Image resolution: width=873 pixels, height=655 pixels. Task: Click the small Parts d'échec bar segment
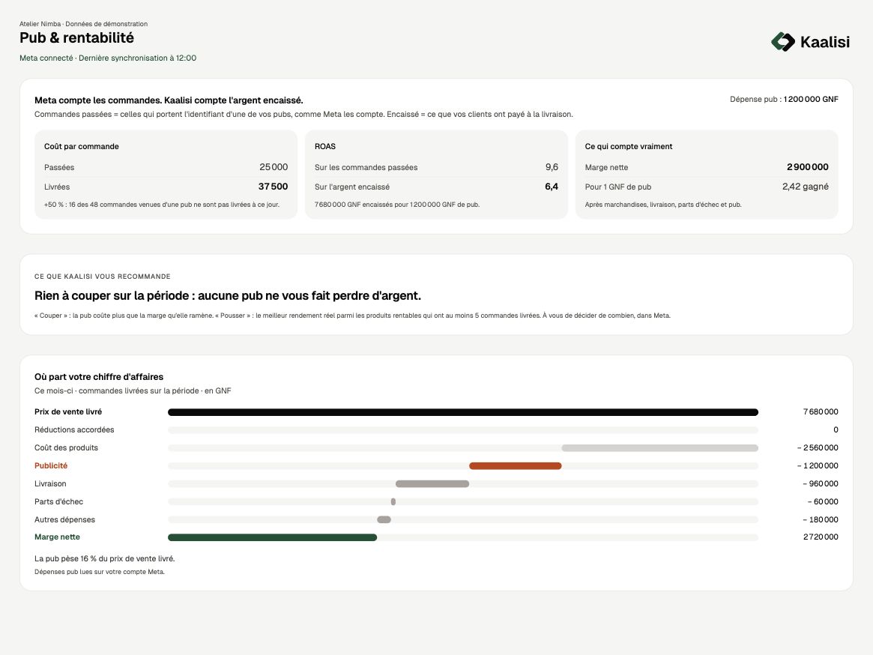[393, 502]
